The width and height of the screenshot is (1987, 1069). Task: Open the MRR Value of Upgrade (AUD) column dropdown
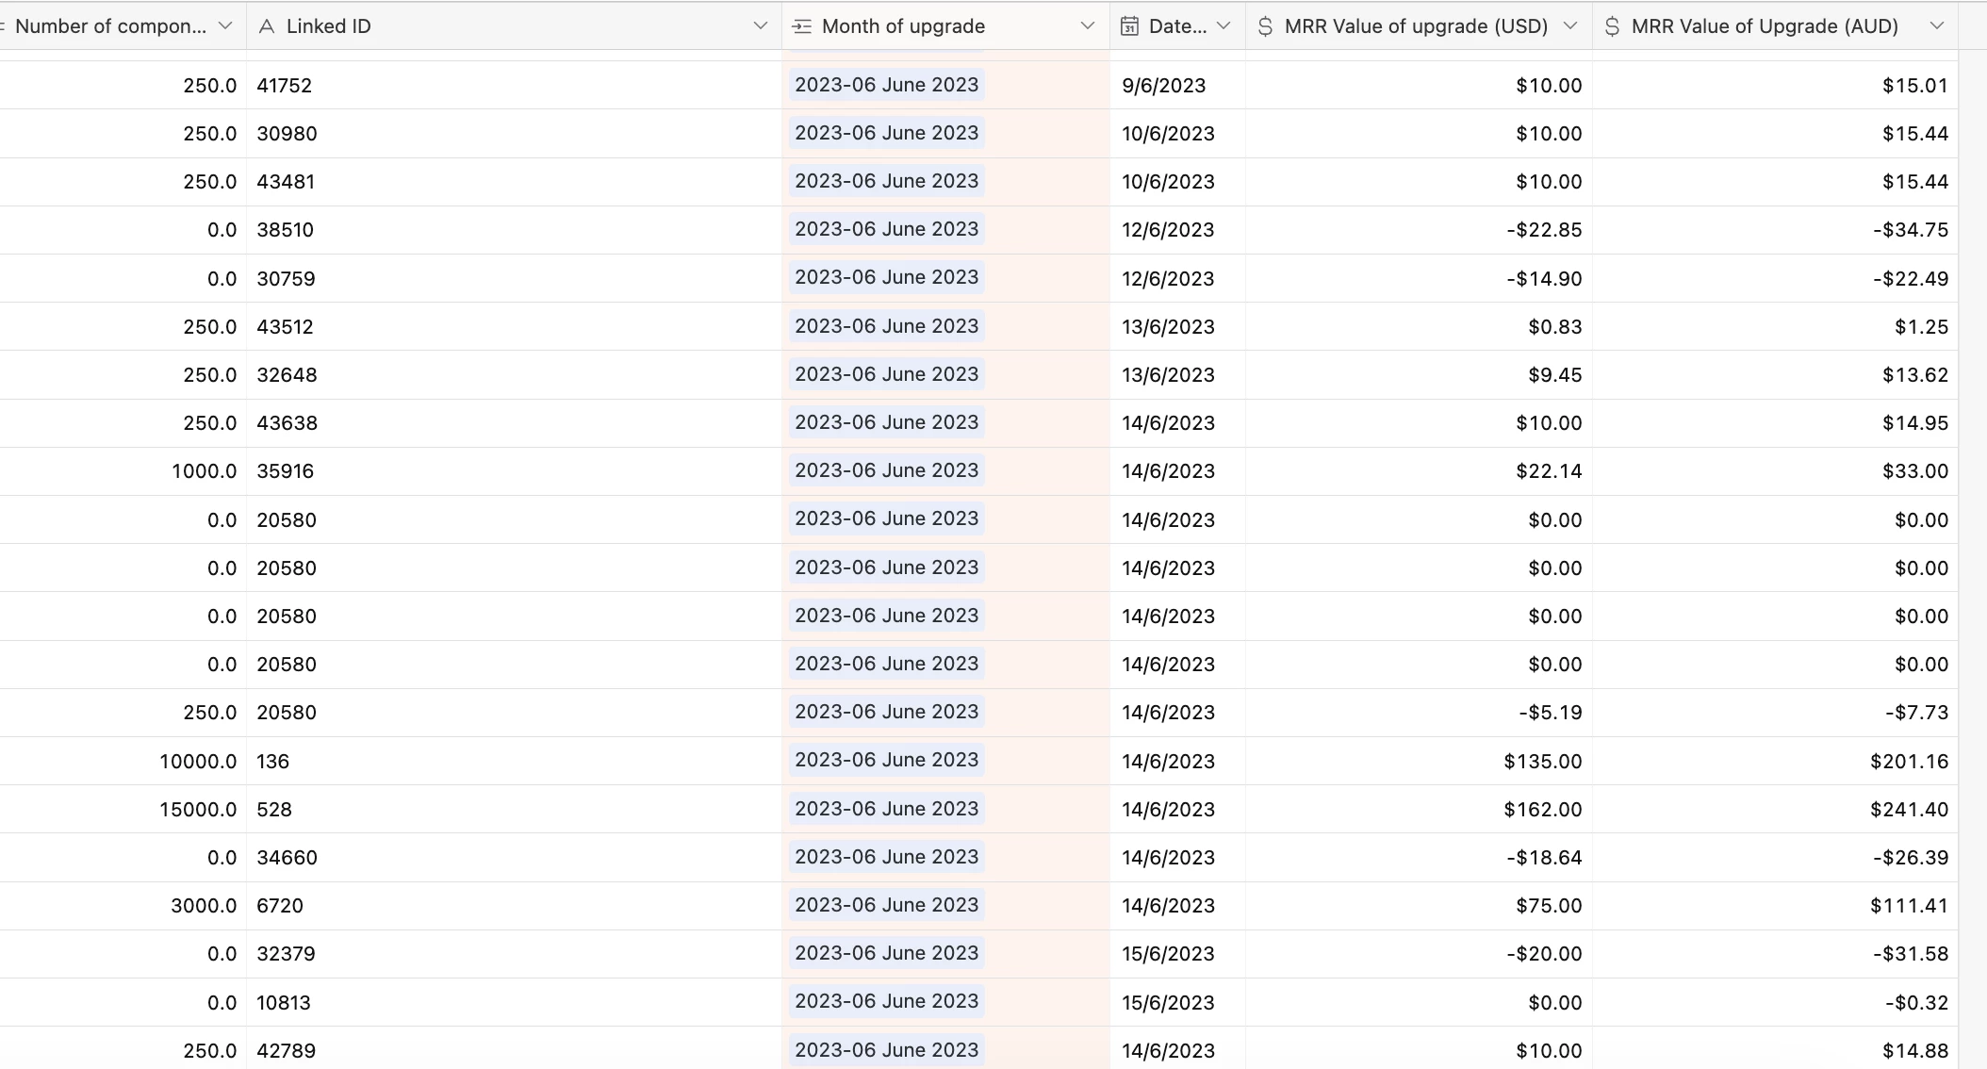coord(1937,26)
